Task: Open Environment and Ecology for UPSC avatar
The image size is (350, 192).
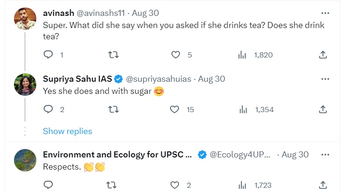Action: [x=25, y=160]
